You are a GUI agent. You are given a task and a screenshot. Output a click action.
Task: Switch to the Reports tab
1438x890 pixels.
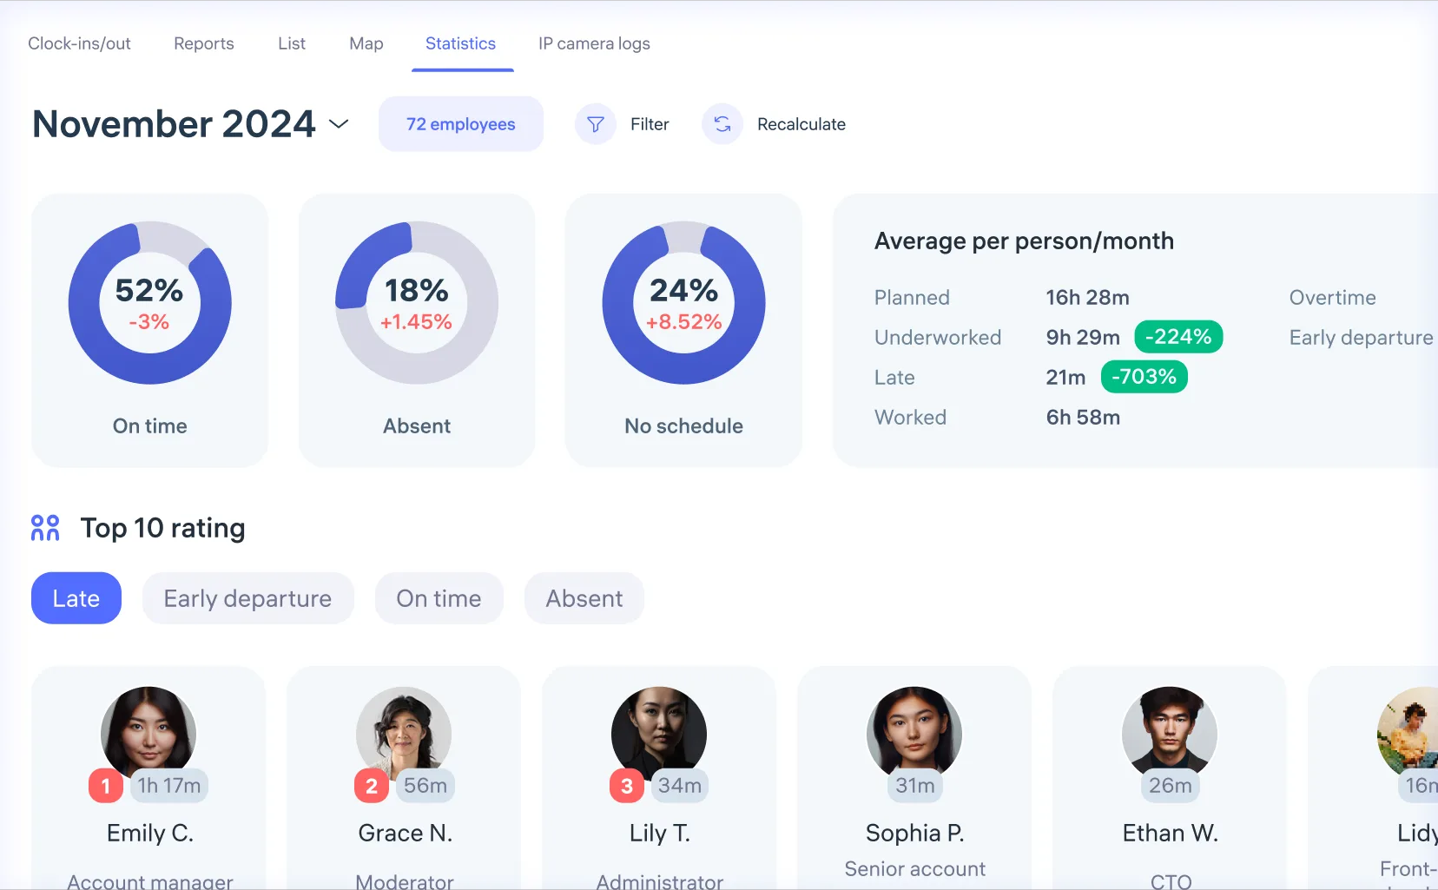[204, 43]
